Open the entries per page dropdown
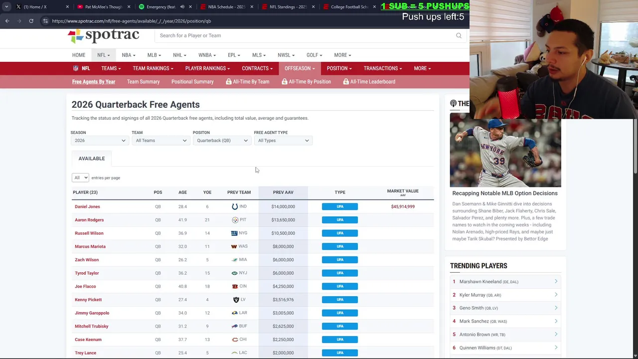Viewport: 638px width, 359px height. pos(80,178)
